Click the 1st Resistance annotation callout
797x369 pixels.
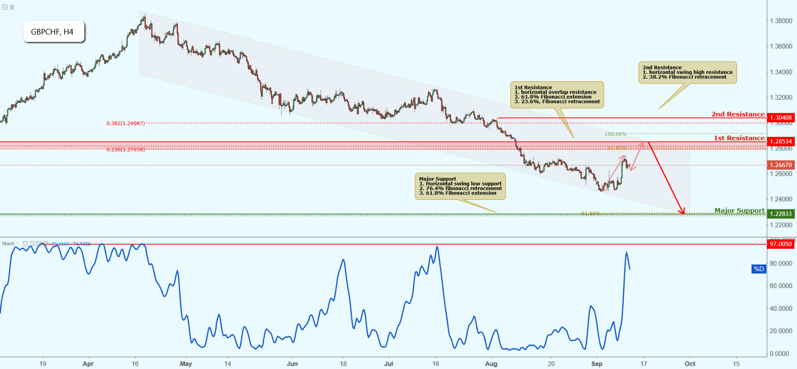pos(557,94)
